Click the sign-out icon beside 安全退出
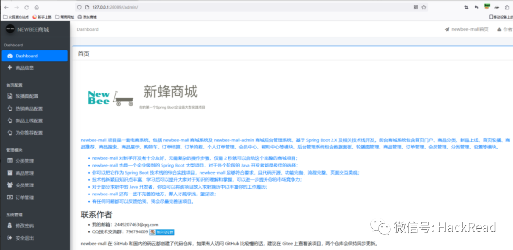This screenshot has height=250, width=513. pyautogui.click(x=9, y=238)
